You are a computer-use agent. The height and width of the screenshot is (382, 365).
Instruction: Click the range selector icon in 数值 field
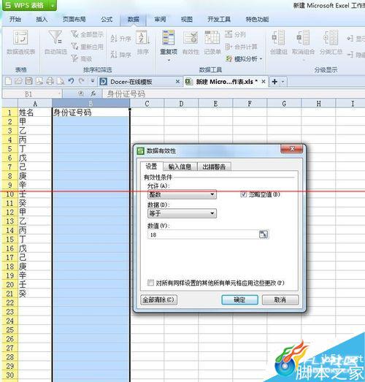tap(264, 234)
